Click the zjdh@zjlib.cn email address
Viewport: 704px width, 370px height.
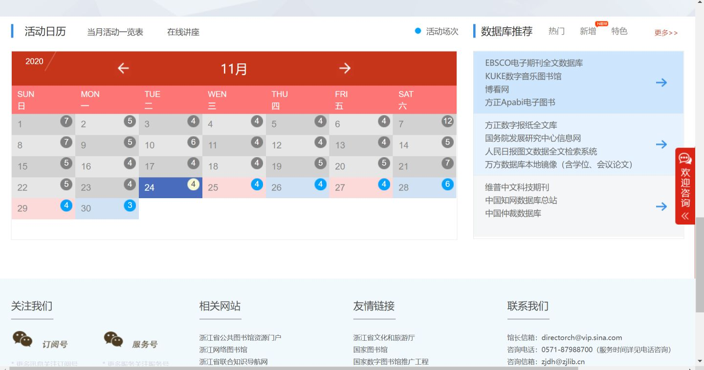click(x=563, y=362)
